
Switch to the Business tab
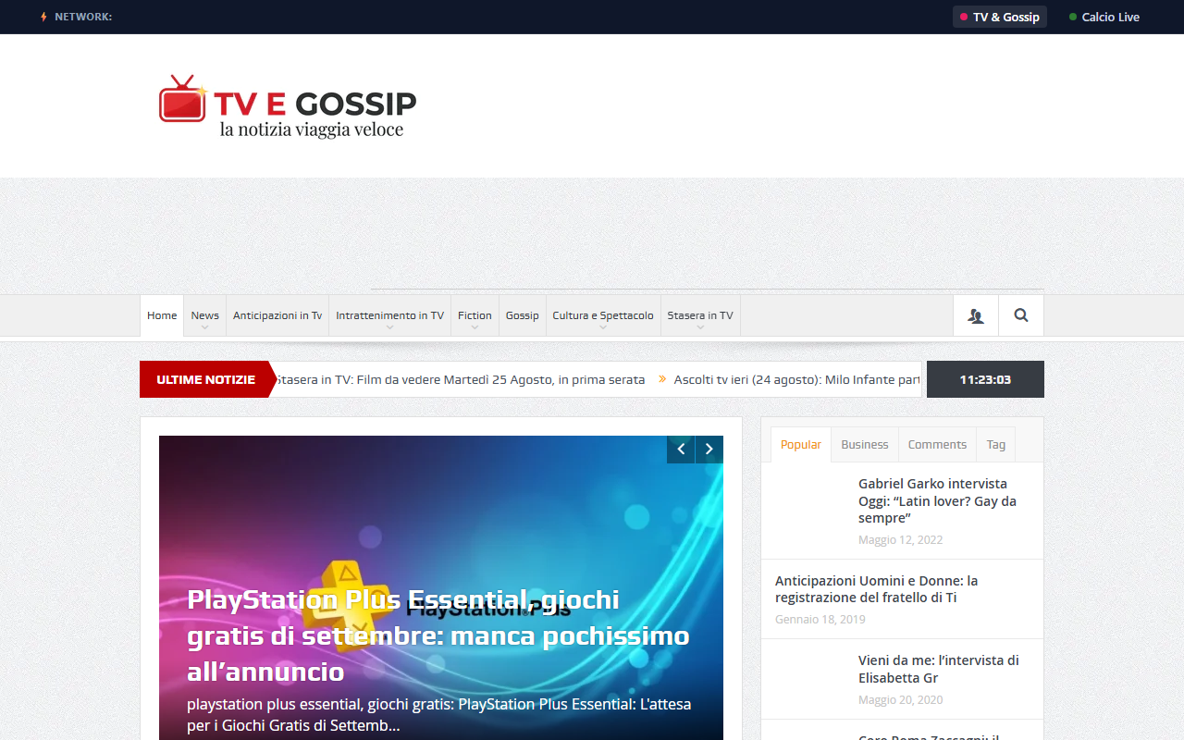[865, 444]
